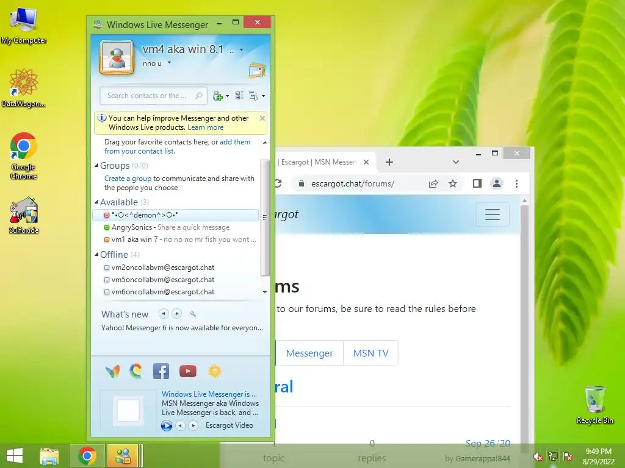Image resolution: width=625 pixels, height=468 pixels.
Task: Click the Windows Start button
Action: (15, 456)
